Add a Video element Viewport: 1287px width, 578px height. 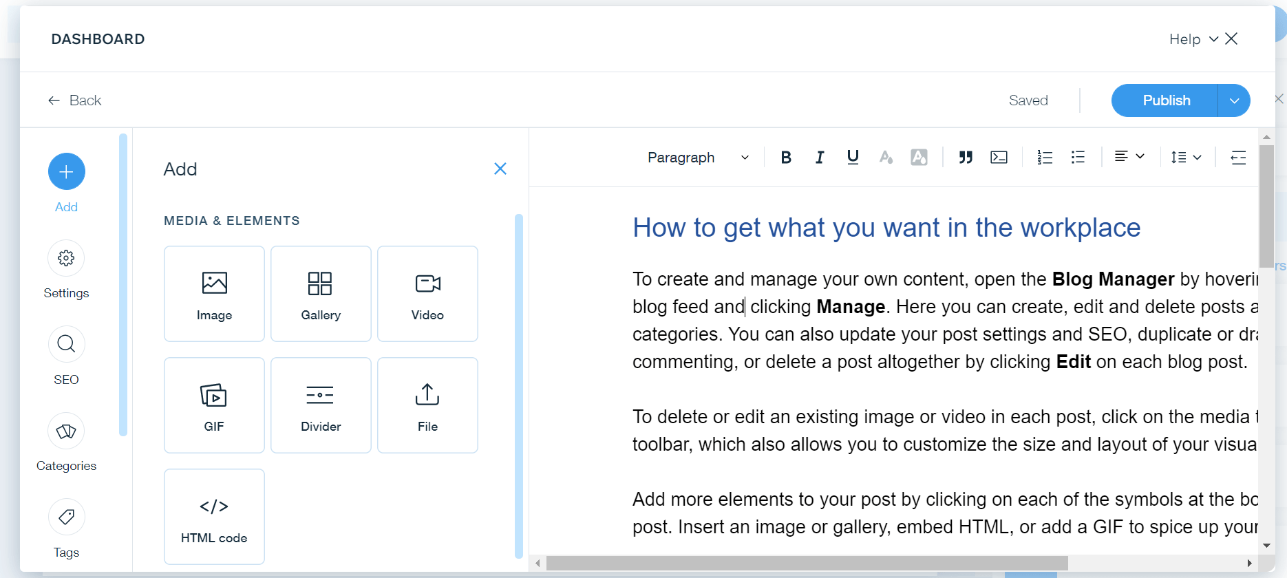427,294
